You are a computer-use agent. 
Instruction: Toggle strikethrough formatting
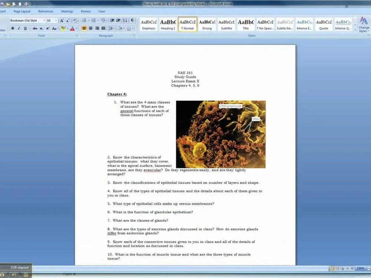35,29
